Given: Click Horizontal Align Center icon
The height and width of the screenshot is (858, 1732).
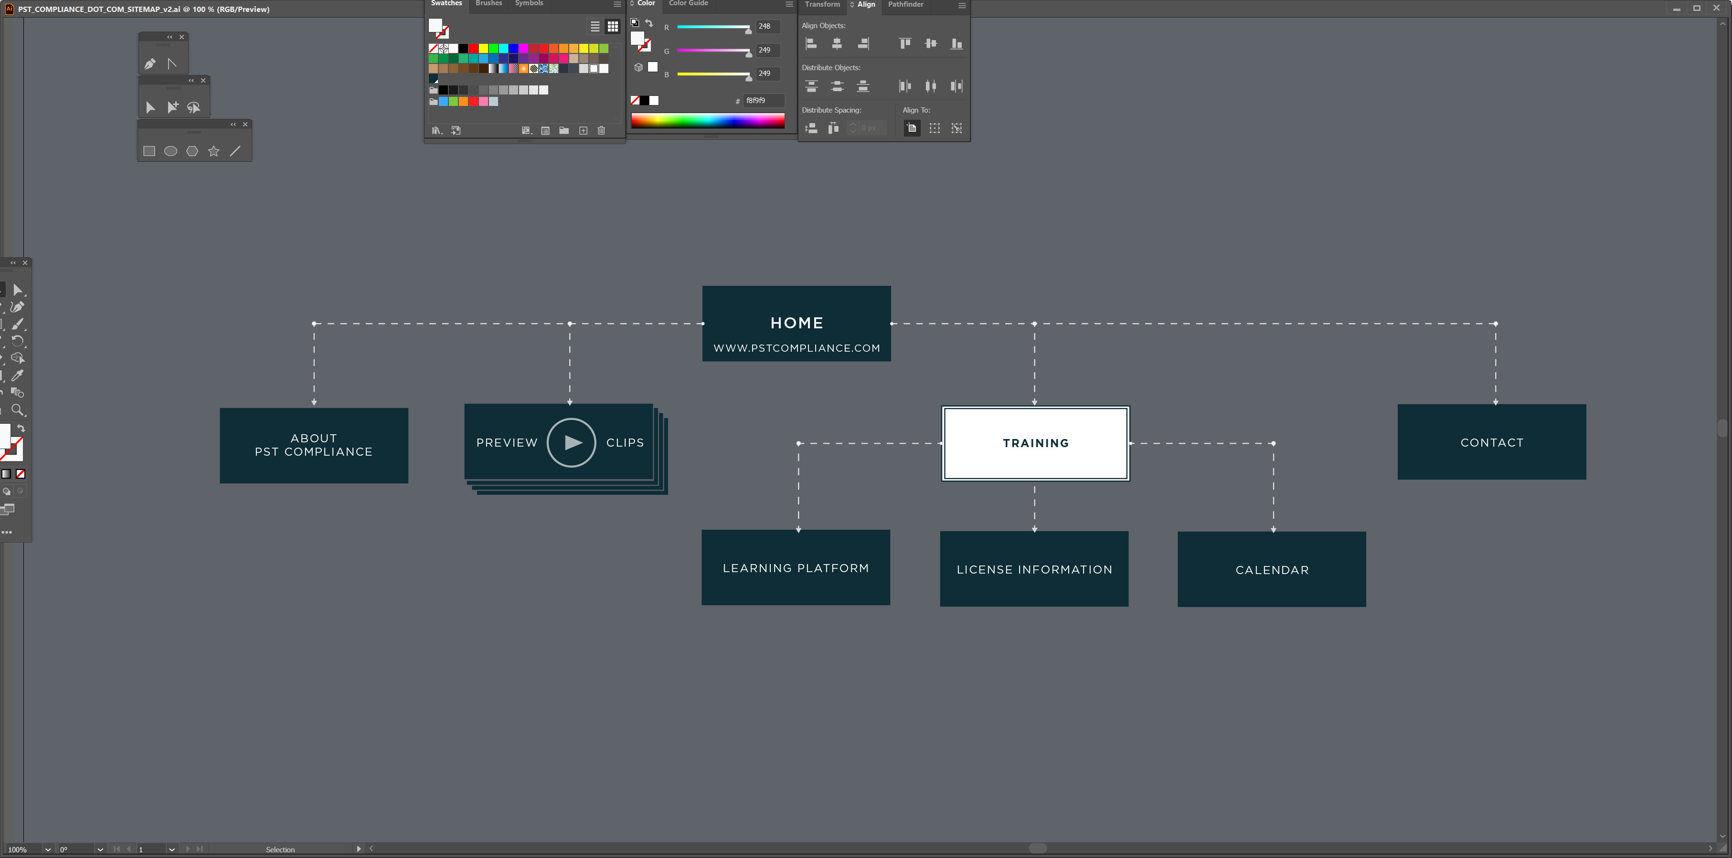Looking at the screenshot, I should pyautogui.click(x=837, y=44).
